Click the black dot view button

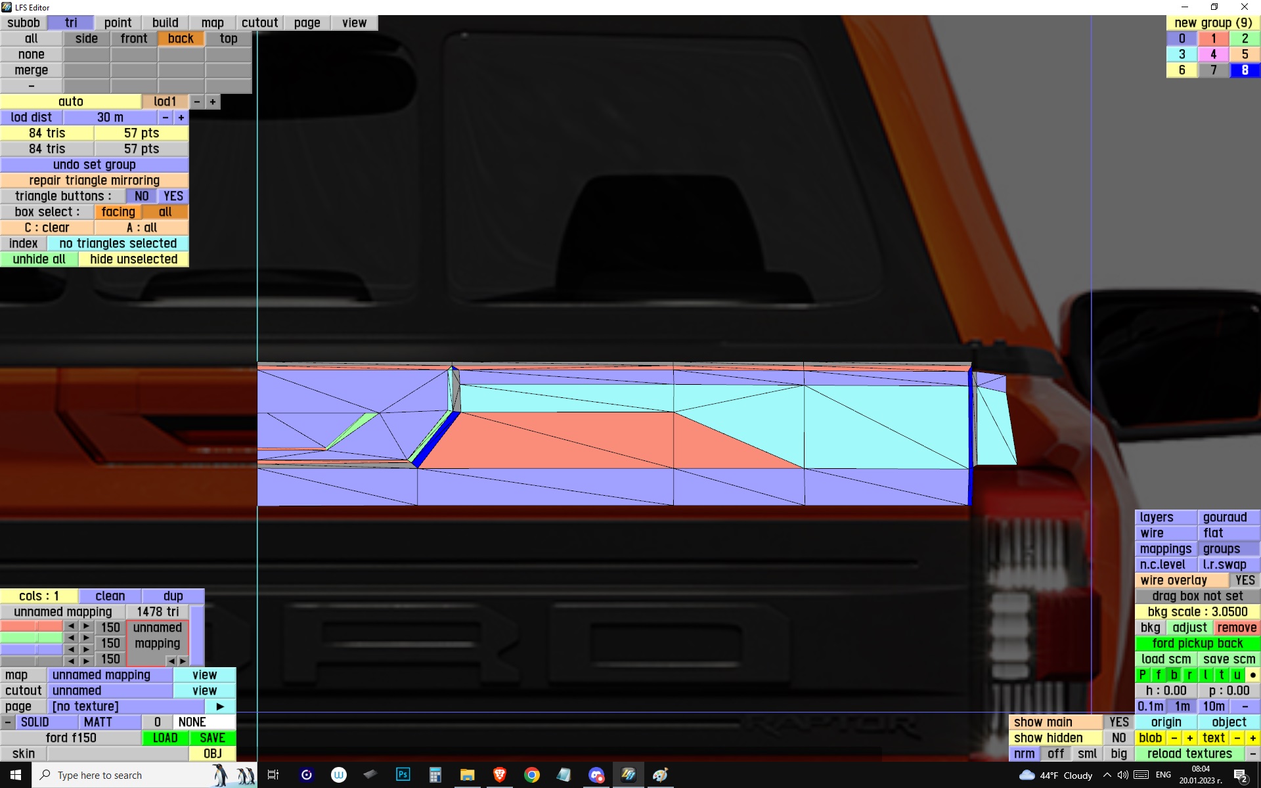click(x=1252, y=675)
